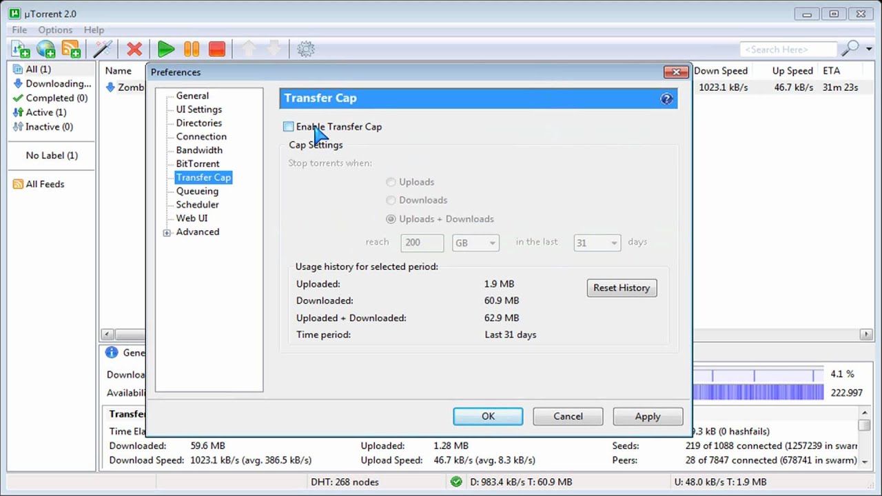Click the help question mark in Transfer Cap header
Screen dimensions: 882x496
click(666, 99)
